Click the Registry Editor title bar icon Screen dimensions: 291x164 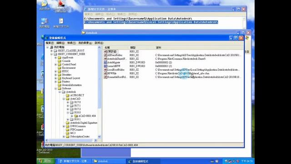pos(46,38)
